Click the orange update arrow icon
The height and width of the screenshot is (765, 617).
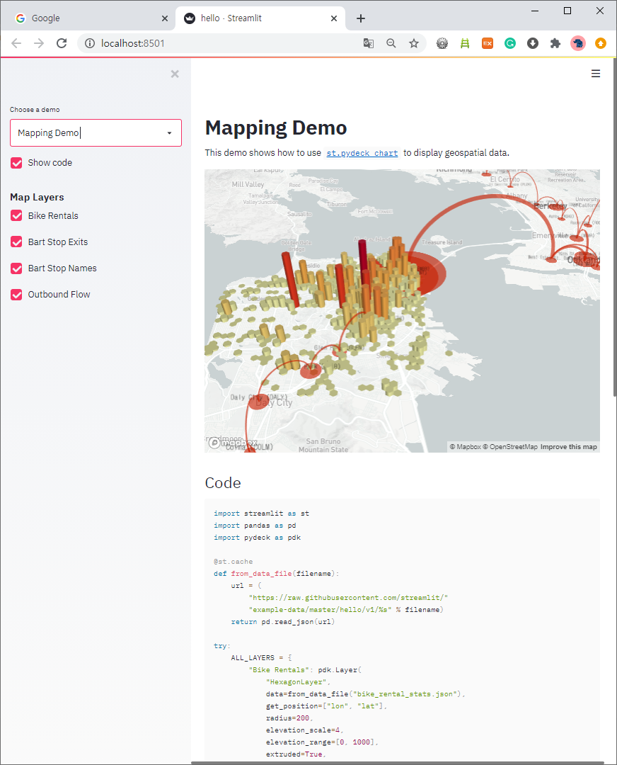coord(601,43)
